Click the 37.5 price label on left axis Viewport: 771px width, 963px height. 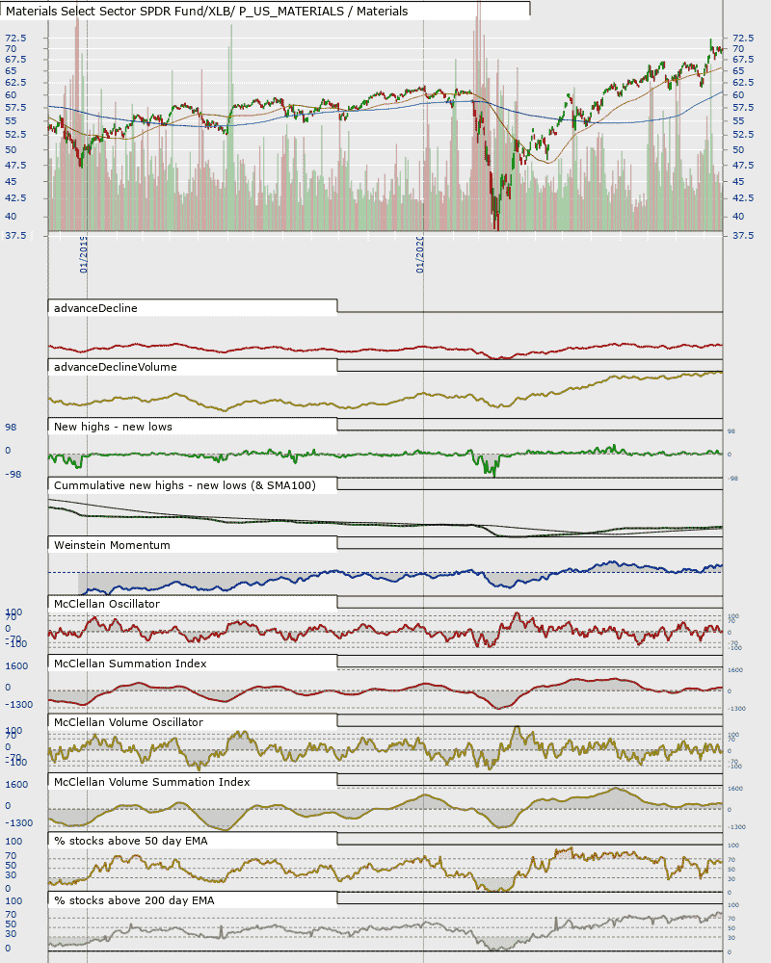click(x=15, y=236)
